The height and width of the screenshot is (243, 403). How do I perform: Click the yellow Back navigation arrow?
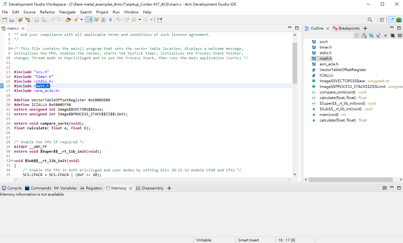click(134, 20)
